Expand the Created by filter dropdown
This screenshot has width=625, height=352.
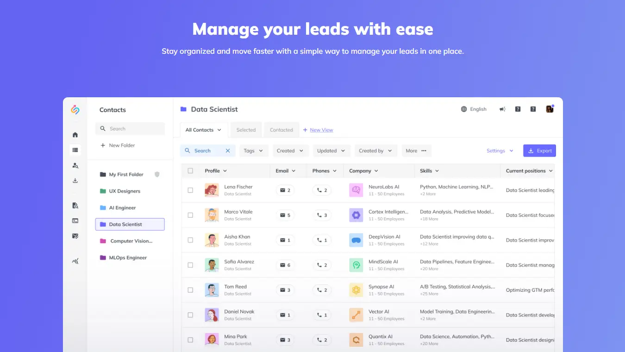click(x=375, y=151)
